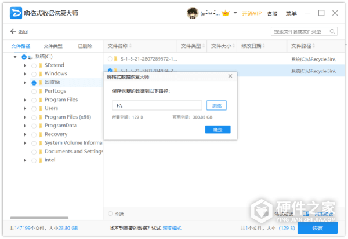348x239 pixels.
Task: Toggle the 回收站 checkbox
Action: (x=34, y=83)
